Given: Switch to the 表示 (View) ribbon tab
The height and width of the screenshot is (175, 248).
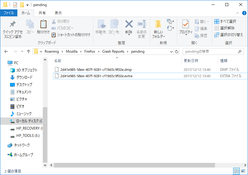Looking at the screenshot, I should coord(58,13).
